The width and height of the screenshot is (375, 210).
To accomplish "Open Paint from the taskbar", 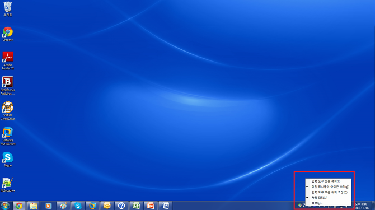I will 63,206.
